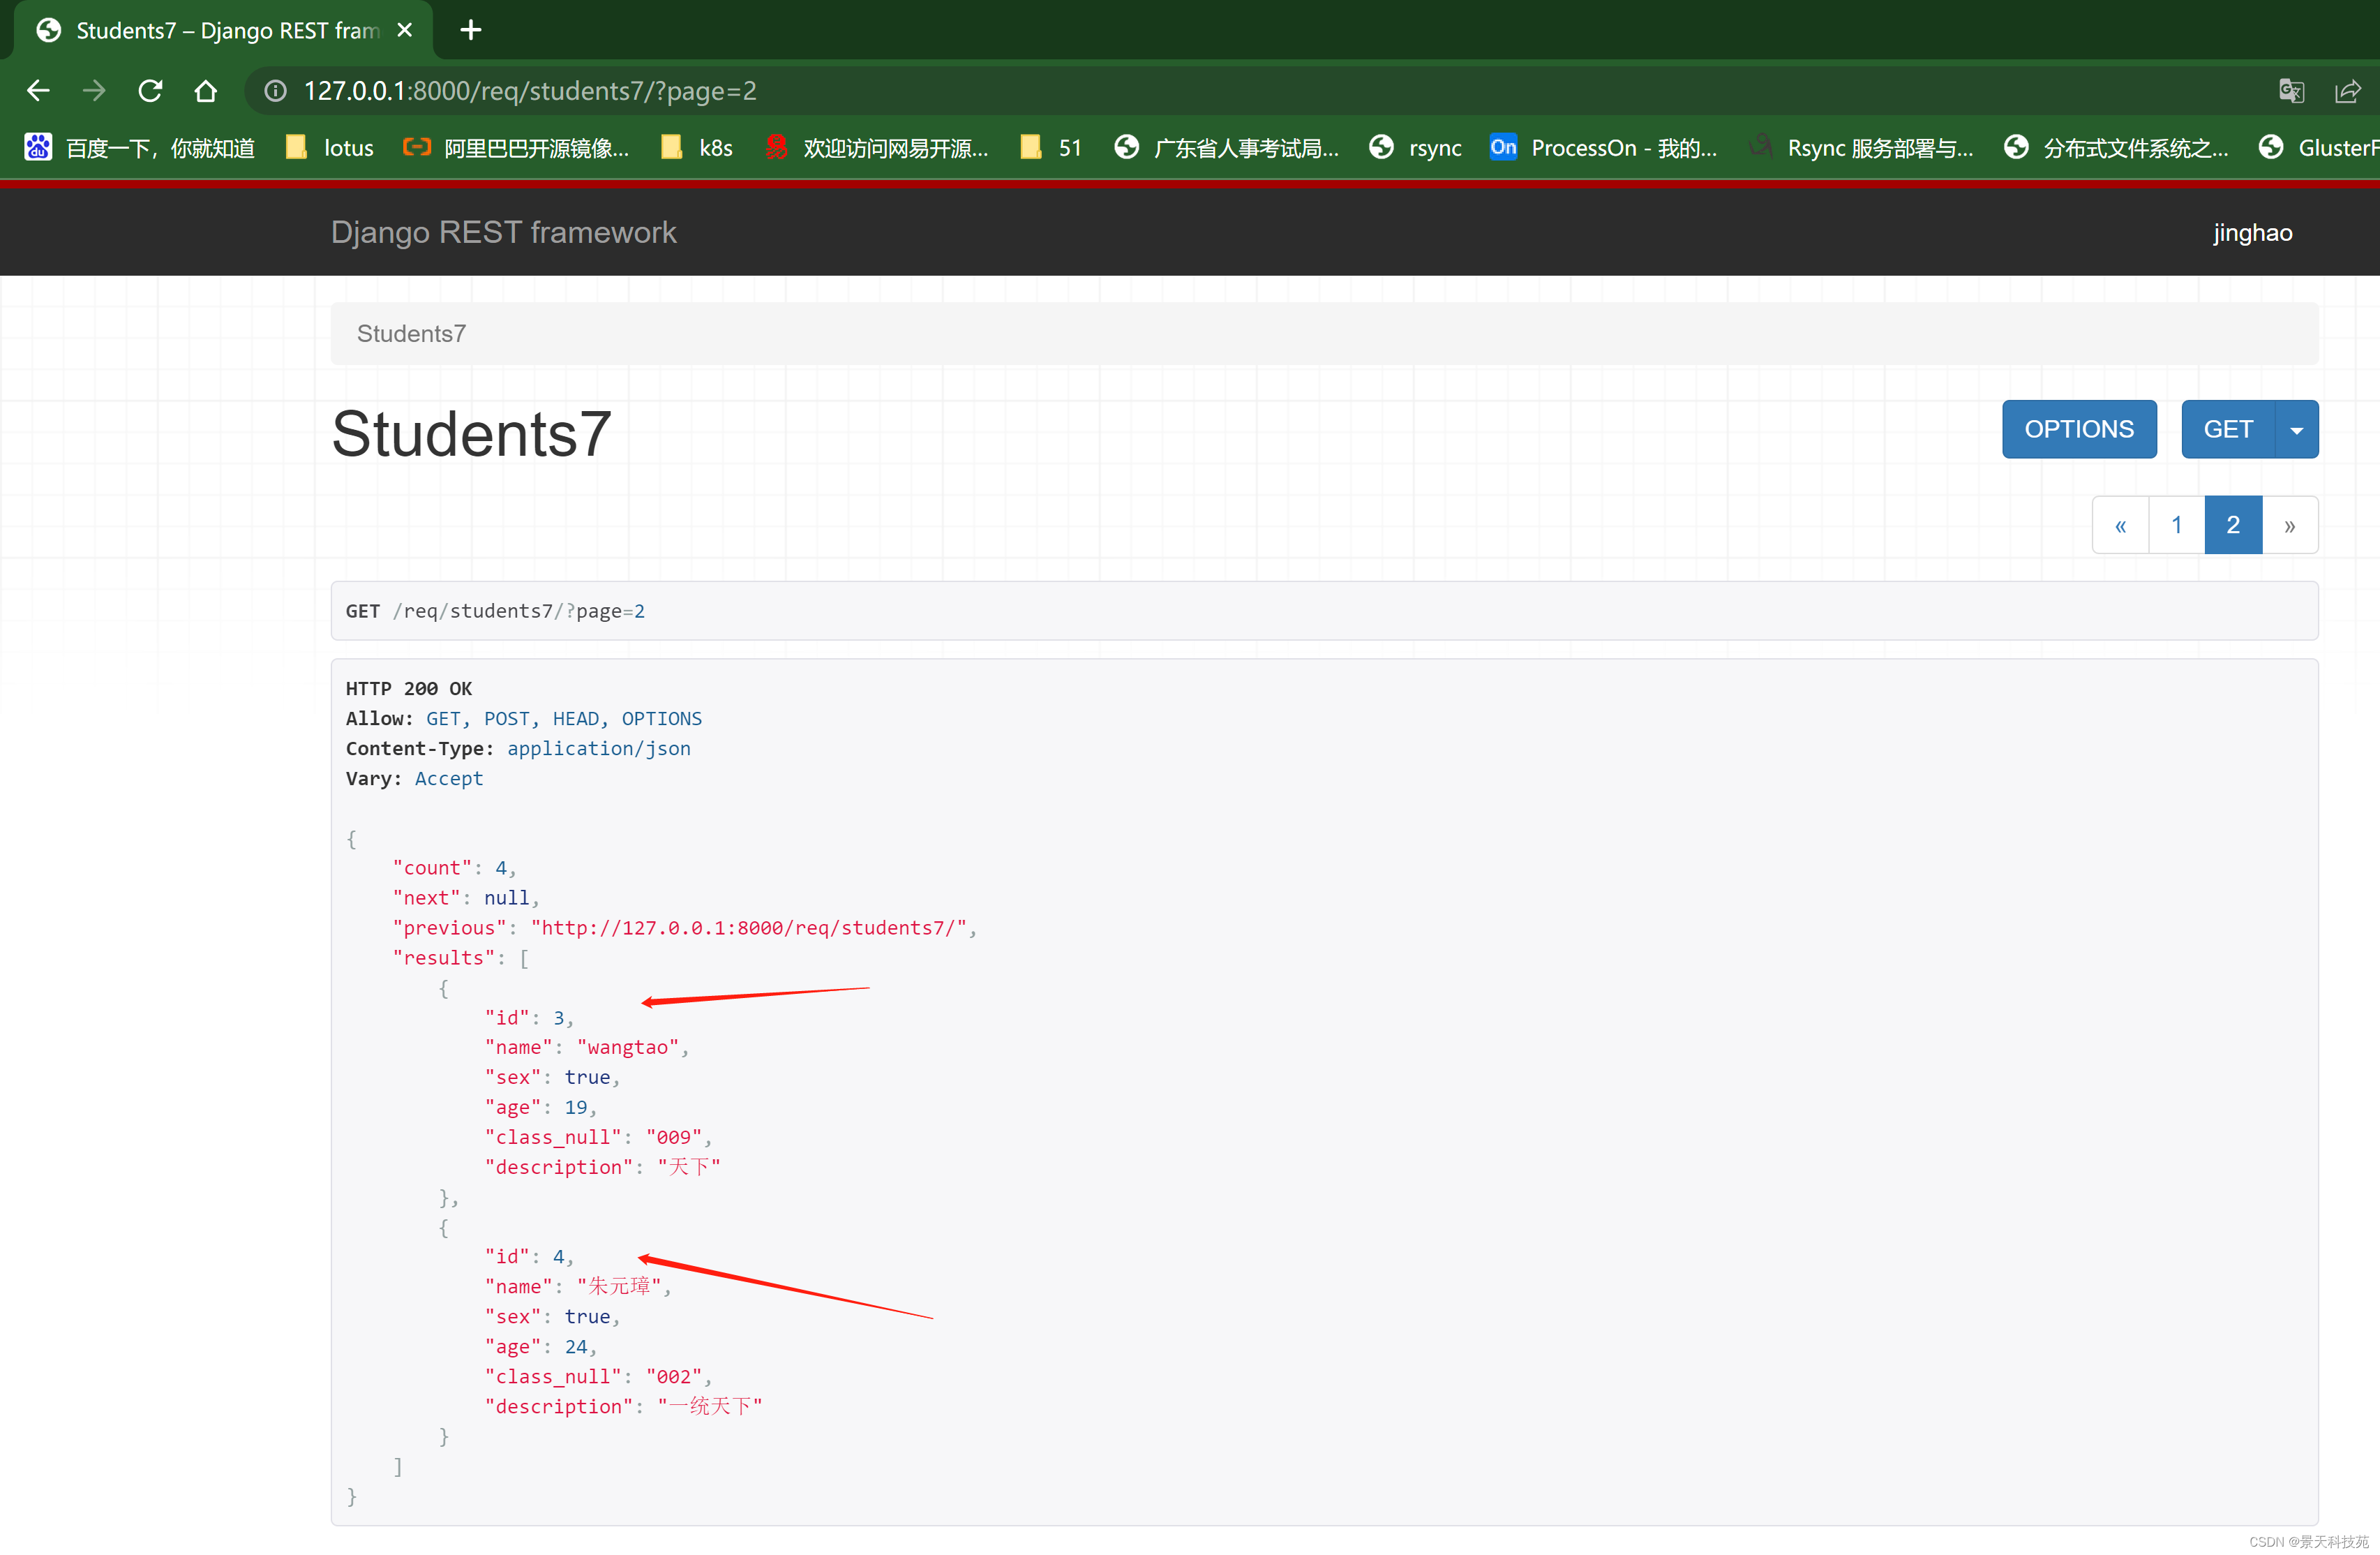Click the GET /req/students7/?page=2 request line
This screenshot has height=1555, width=2380.
495,611
